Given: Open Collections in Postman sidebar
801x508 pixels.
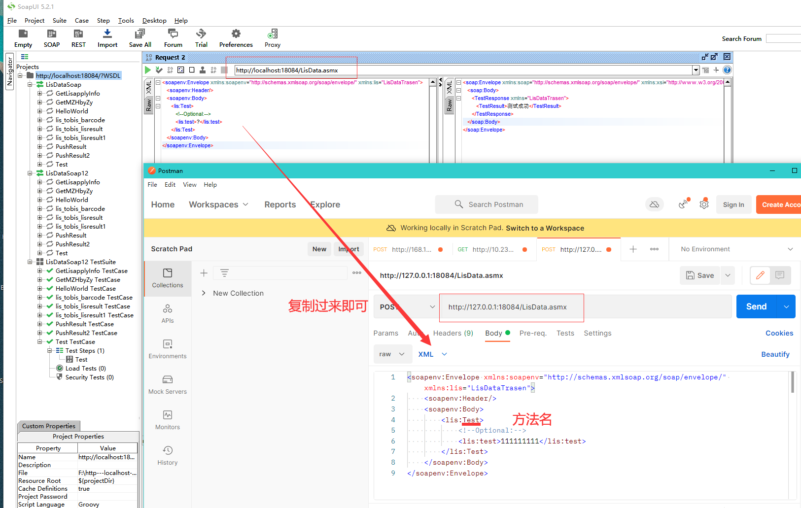Looking at the screenshot, I should (168, 278).
